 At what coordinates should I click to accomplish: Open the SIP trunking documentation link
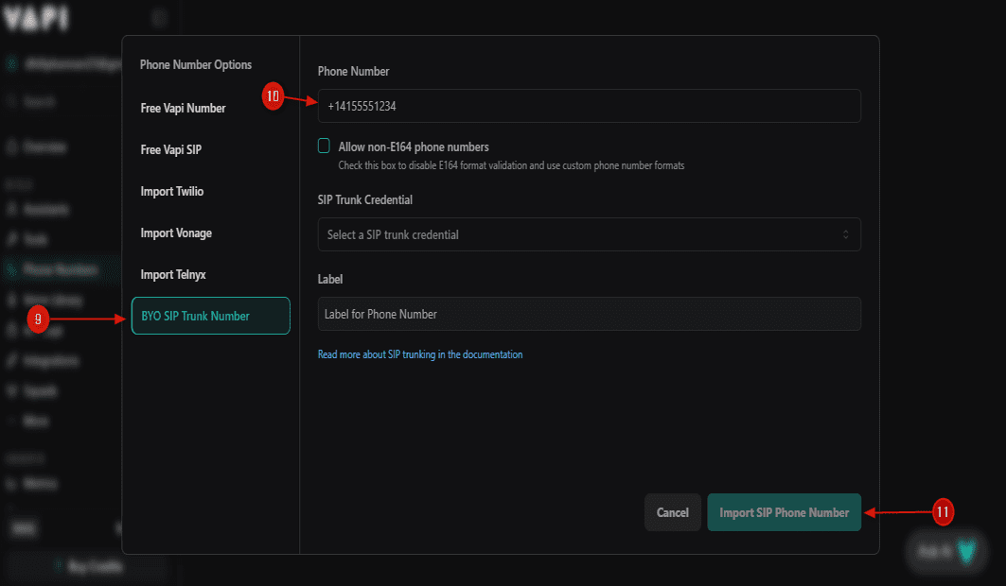click(419, 353)
